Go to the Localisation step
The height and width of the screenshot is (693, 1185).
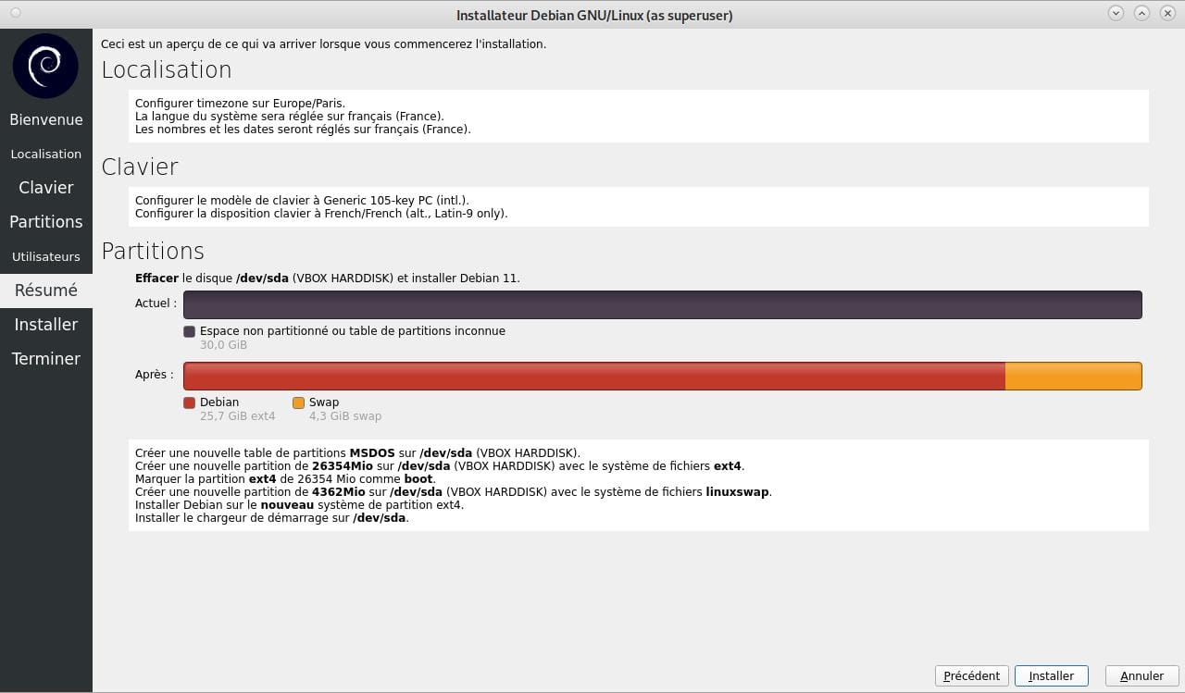click(x=46, y=154)
